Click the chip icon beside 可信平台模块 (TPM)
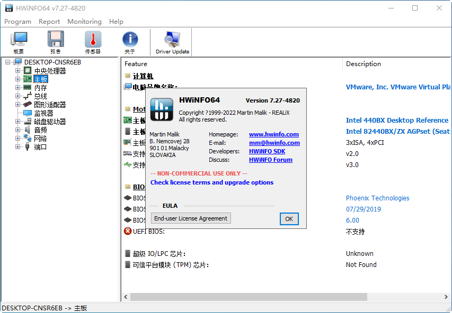 pos(127,264)
